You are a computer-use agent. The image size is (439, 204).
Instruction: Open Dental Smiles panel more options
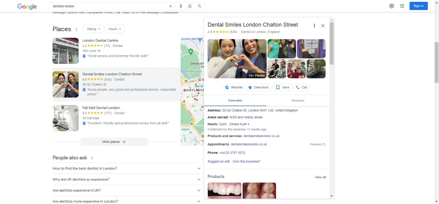[314, 26]
